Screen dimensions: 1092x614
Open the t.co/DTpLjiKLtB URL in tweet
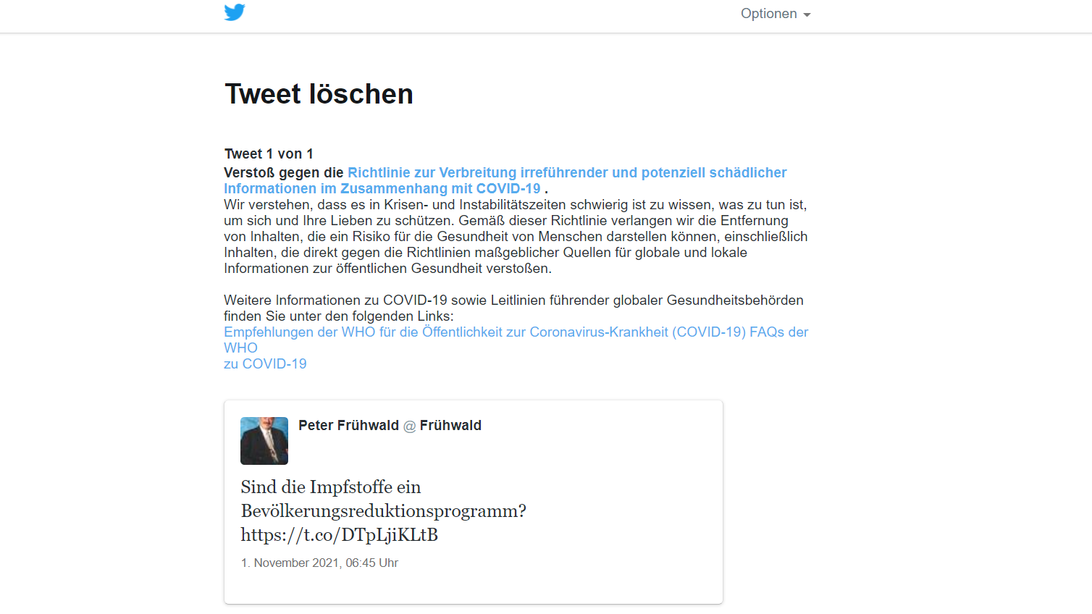pos(340,534)
